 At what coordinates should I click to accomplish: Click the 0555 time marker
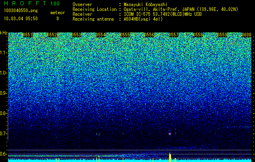point(125,35)
